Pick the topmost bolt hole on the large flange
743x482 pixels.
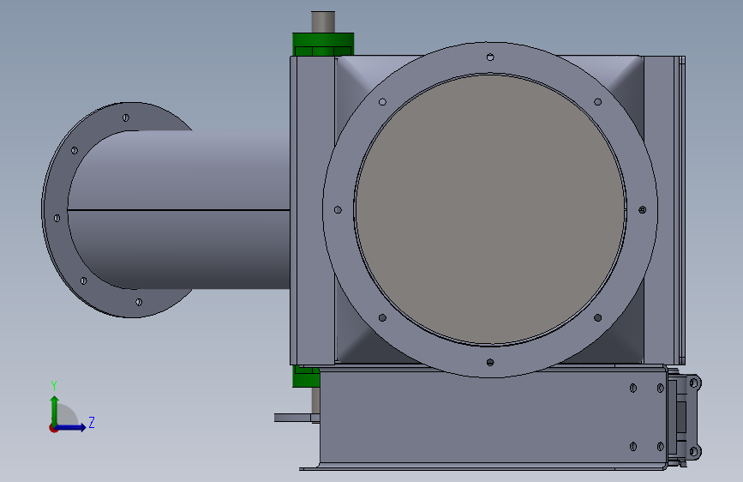point(490,57)
